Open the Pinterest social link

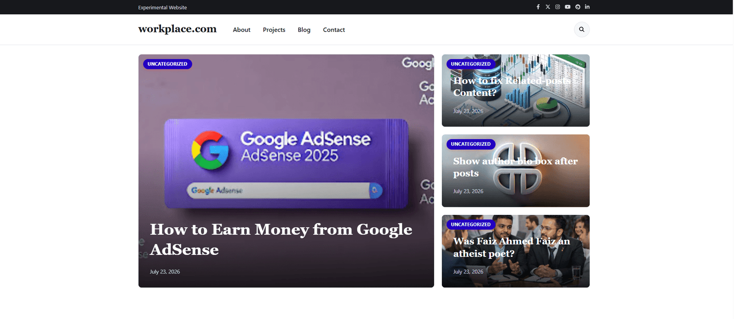coord(578,7)
